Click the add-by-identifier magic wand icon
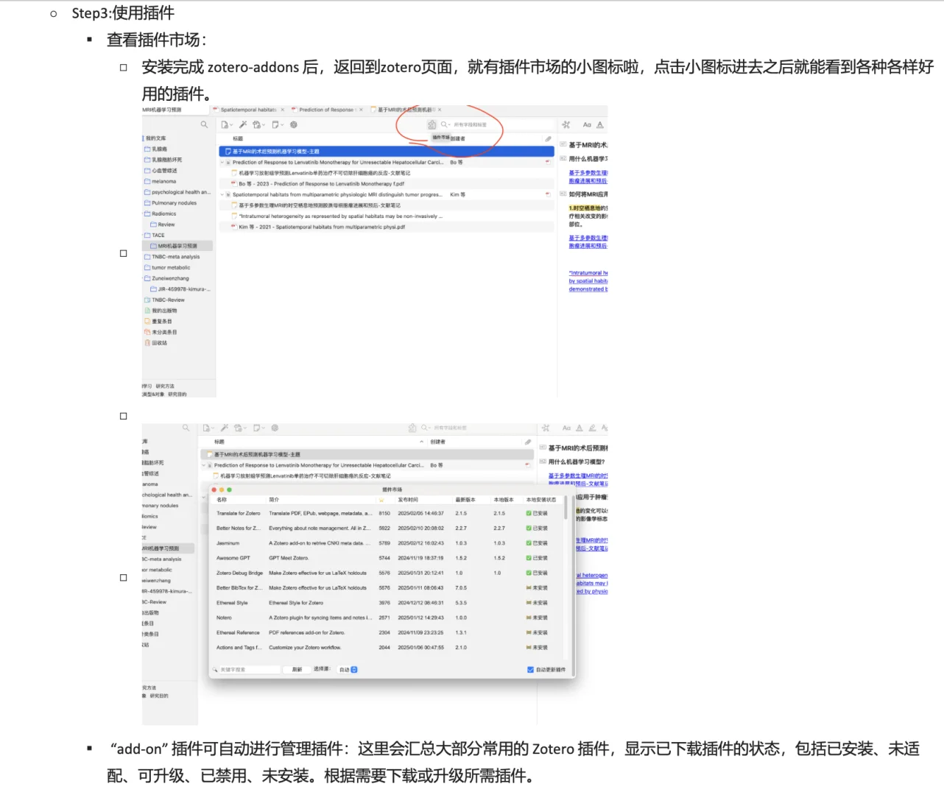This screenshot has height=795, width=944. [242, 124]
